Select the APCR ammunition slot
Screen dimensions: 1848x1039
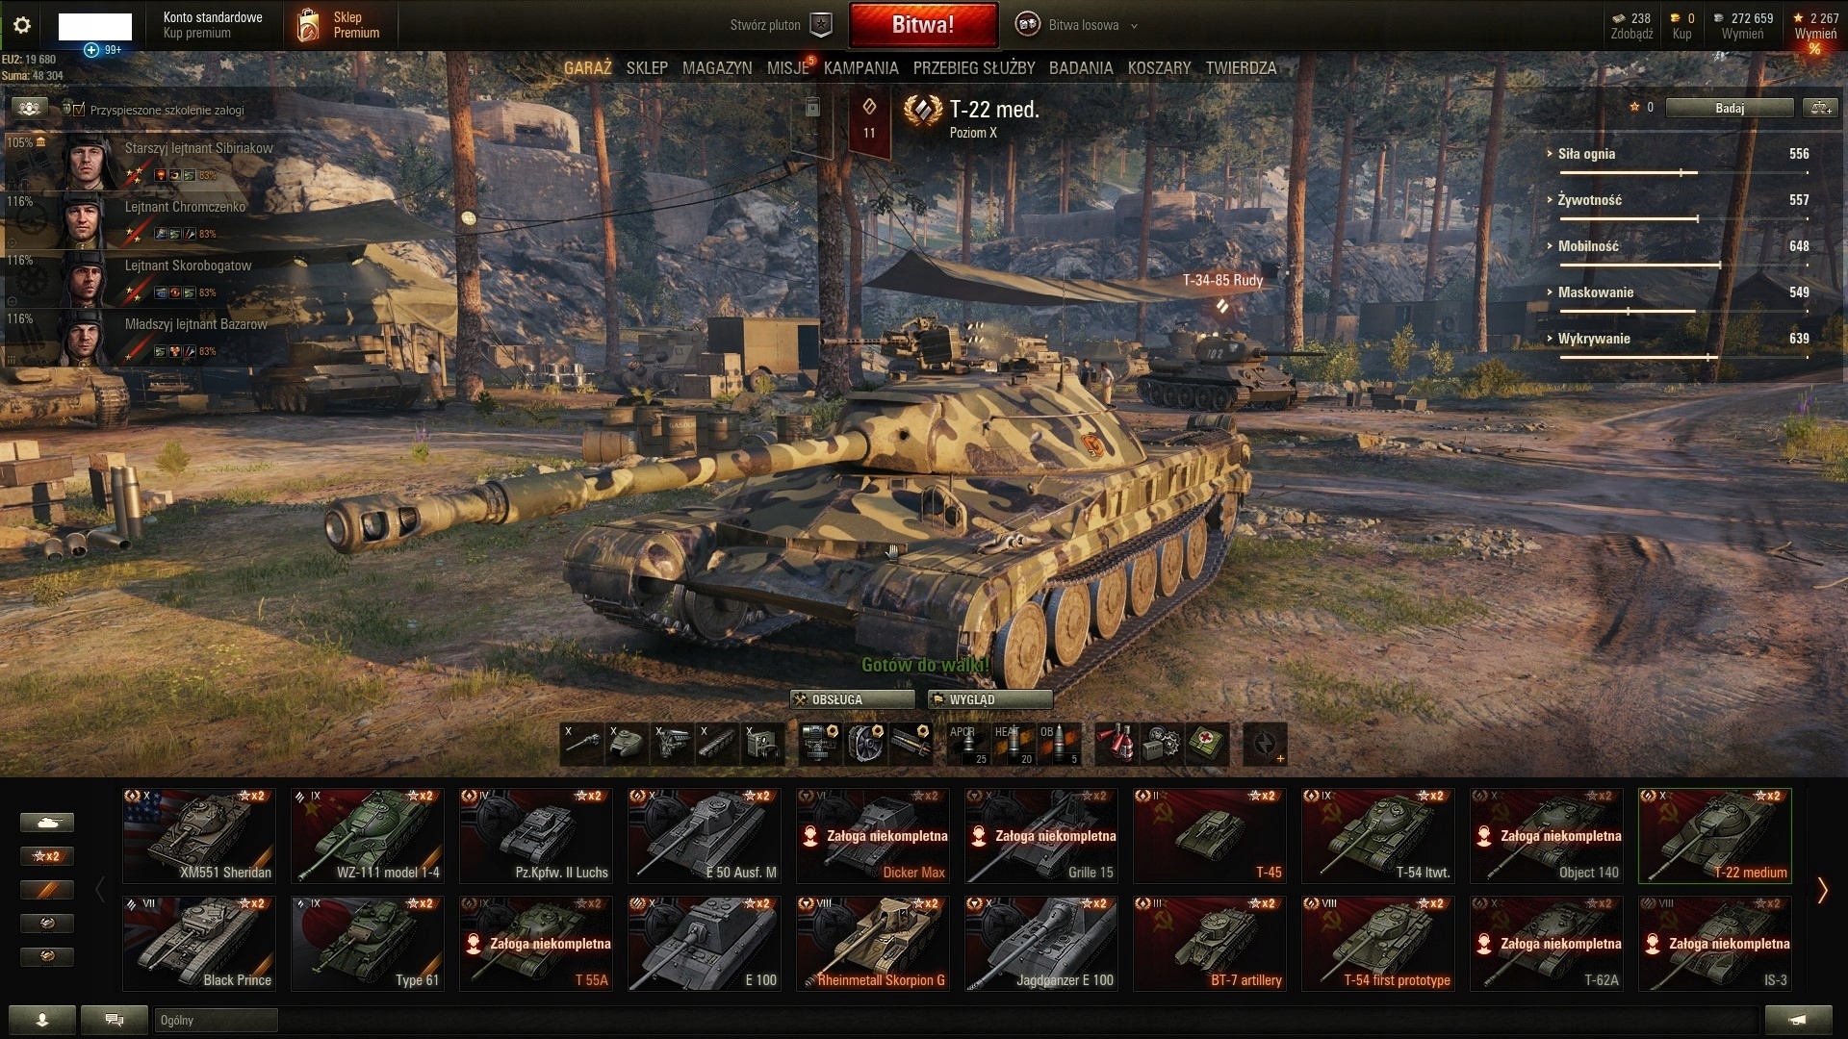(x=968, y=744)
